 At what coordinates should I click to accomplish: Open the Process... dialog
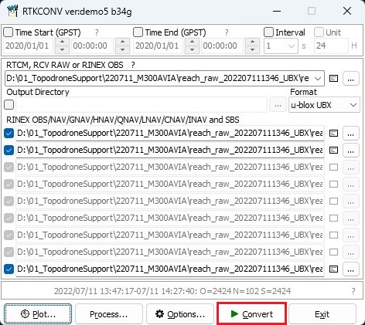click(109, 314)
